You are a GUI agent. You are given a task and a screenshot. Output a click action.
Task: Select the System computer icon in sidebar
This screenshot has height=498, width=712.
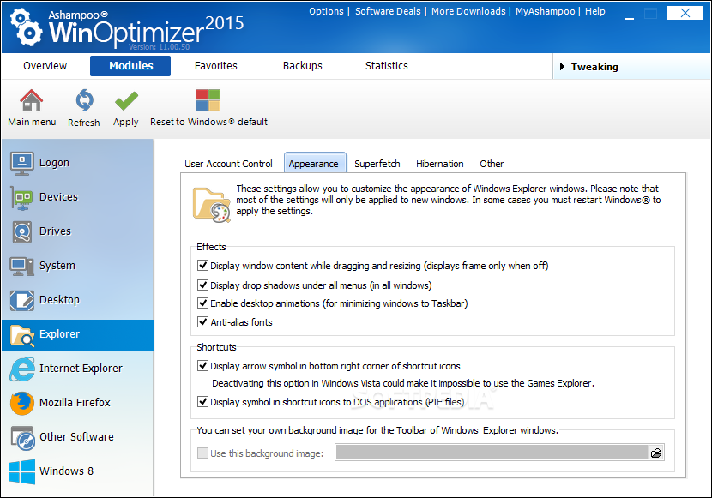21,267
